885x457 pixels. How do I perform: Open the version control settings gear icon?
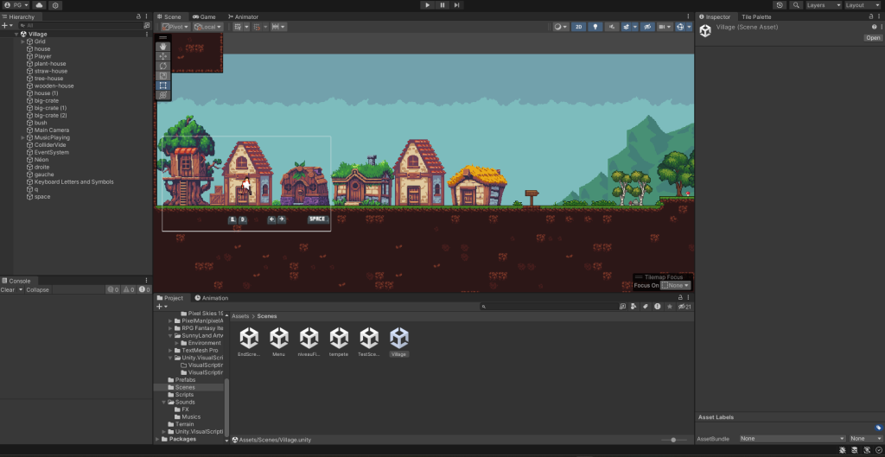pos(55,5)
